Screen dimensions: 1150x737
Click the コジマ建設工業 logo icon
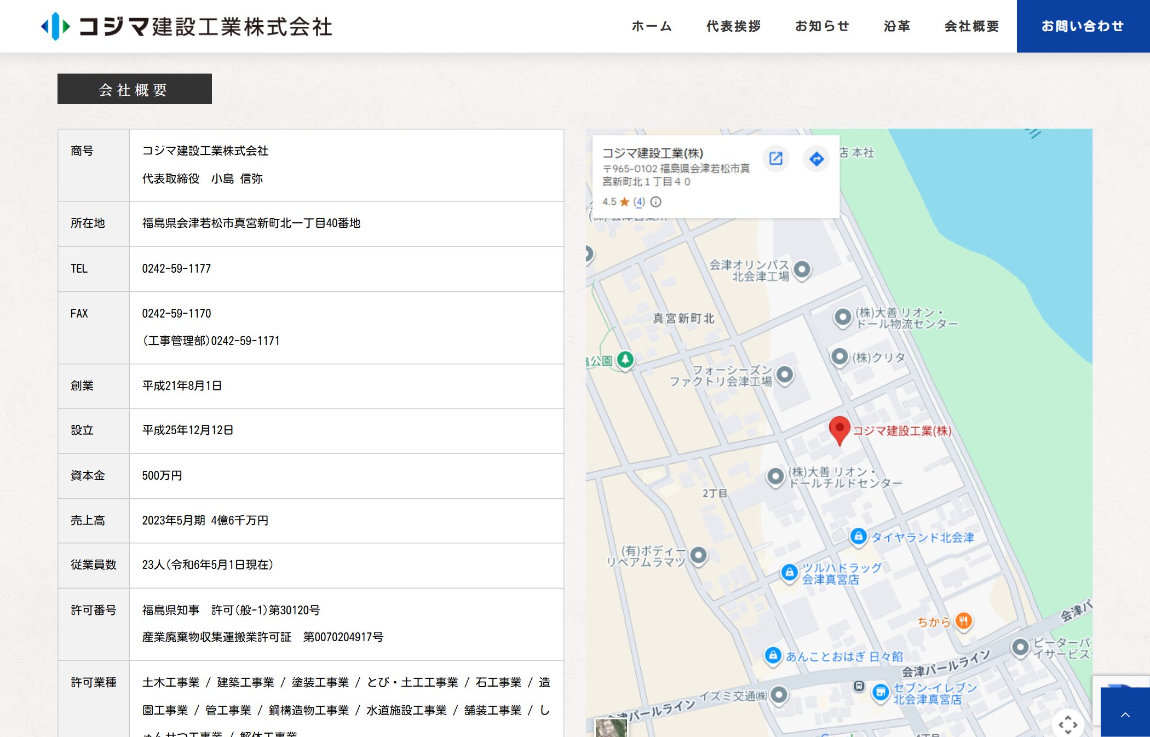[x=56, y=26]
